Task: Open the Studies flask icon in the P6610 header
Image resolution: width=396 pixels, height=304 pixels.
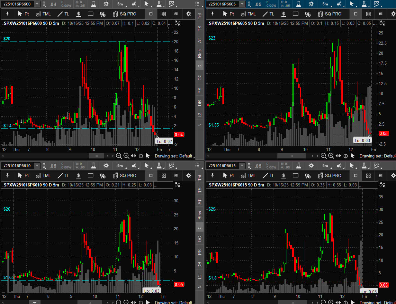Action: [x=94, y=166]
